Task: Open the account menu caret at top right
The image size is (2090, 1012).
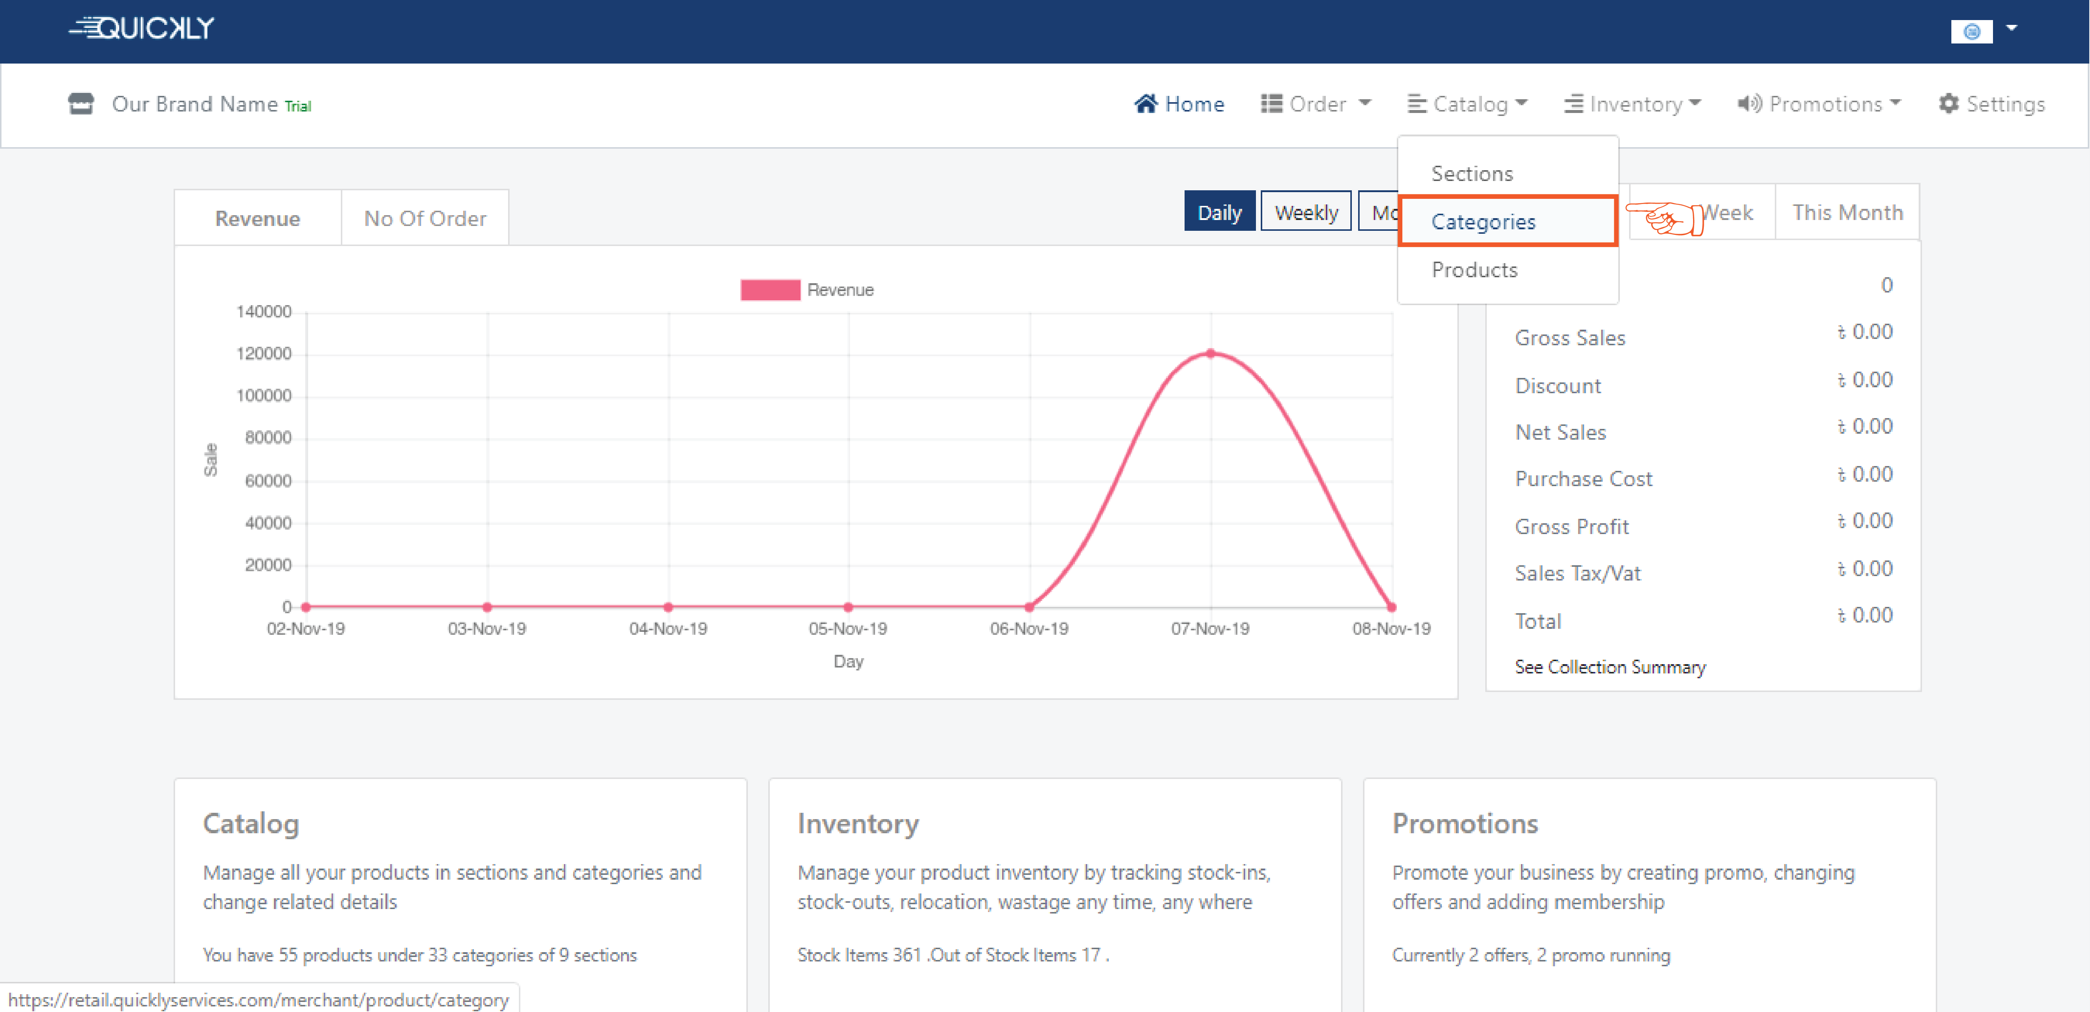Action: click(2012, 28)
